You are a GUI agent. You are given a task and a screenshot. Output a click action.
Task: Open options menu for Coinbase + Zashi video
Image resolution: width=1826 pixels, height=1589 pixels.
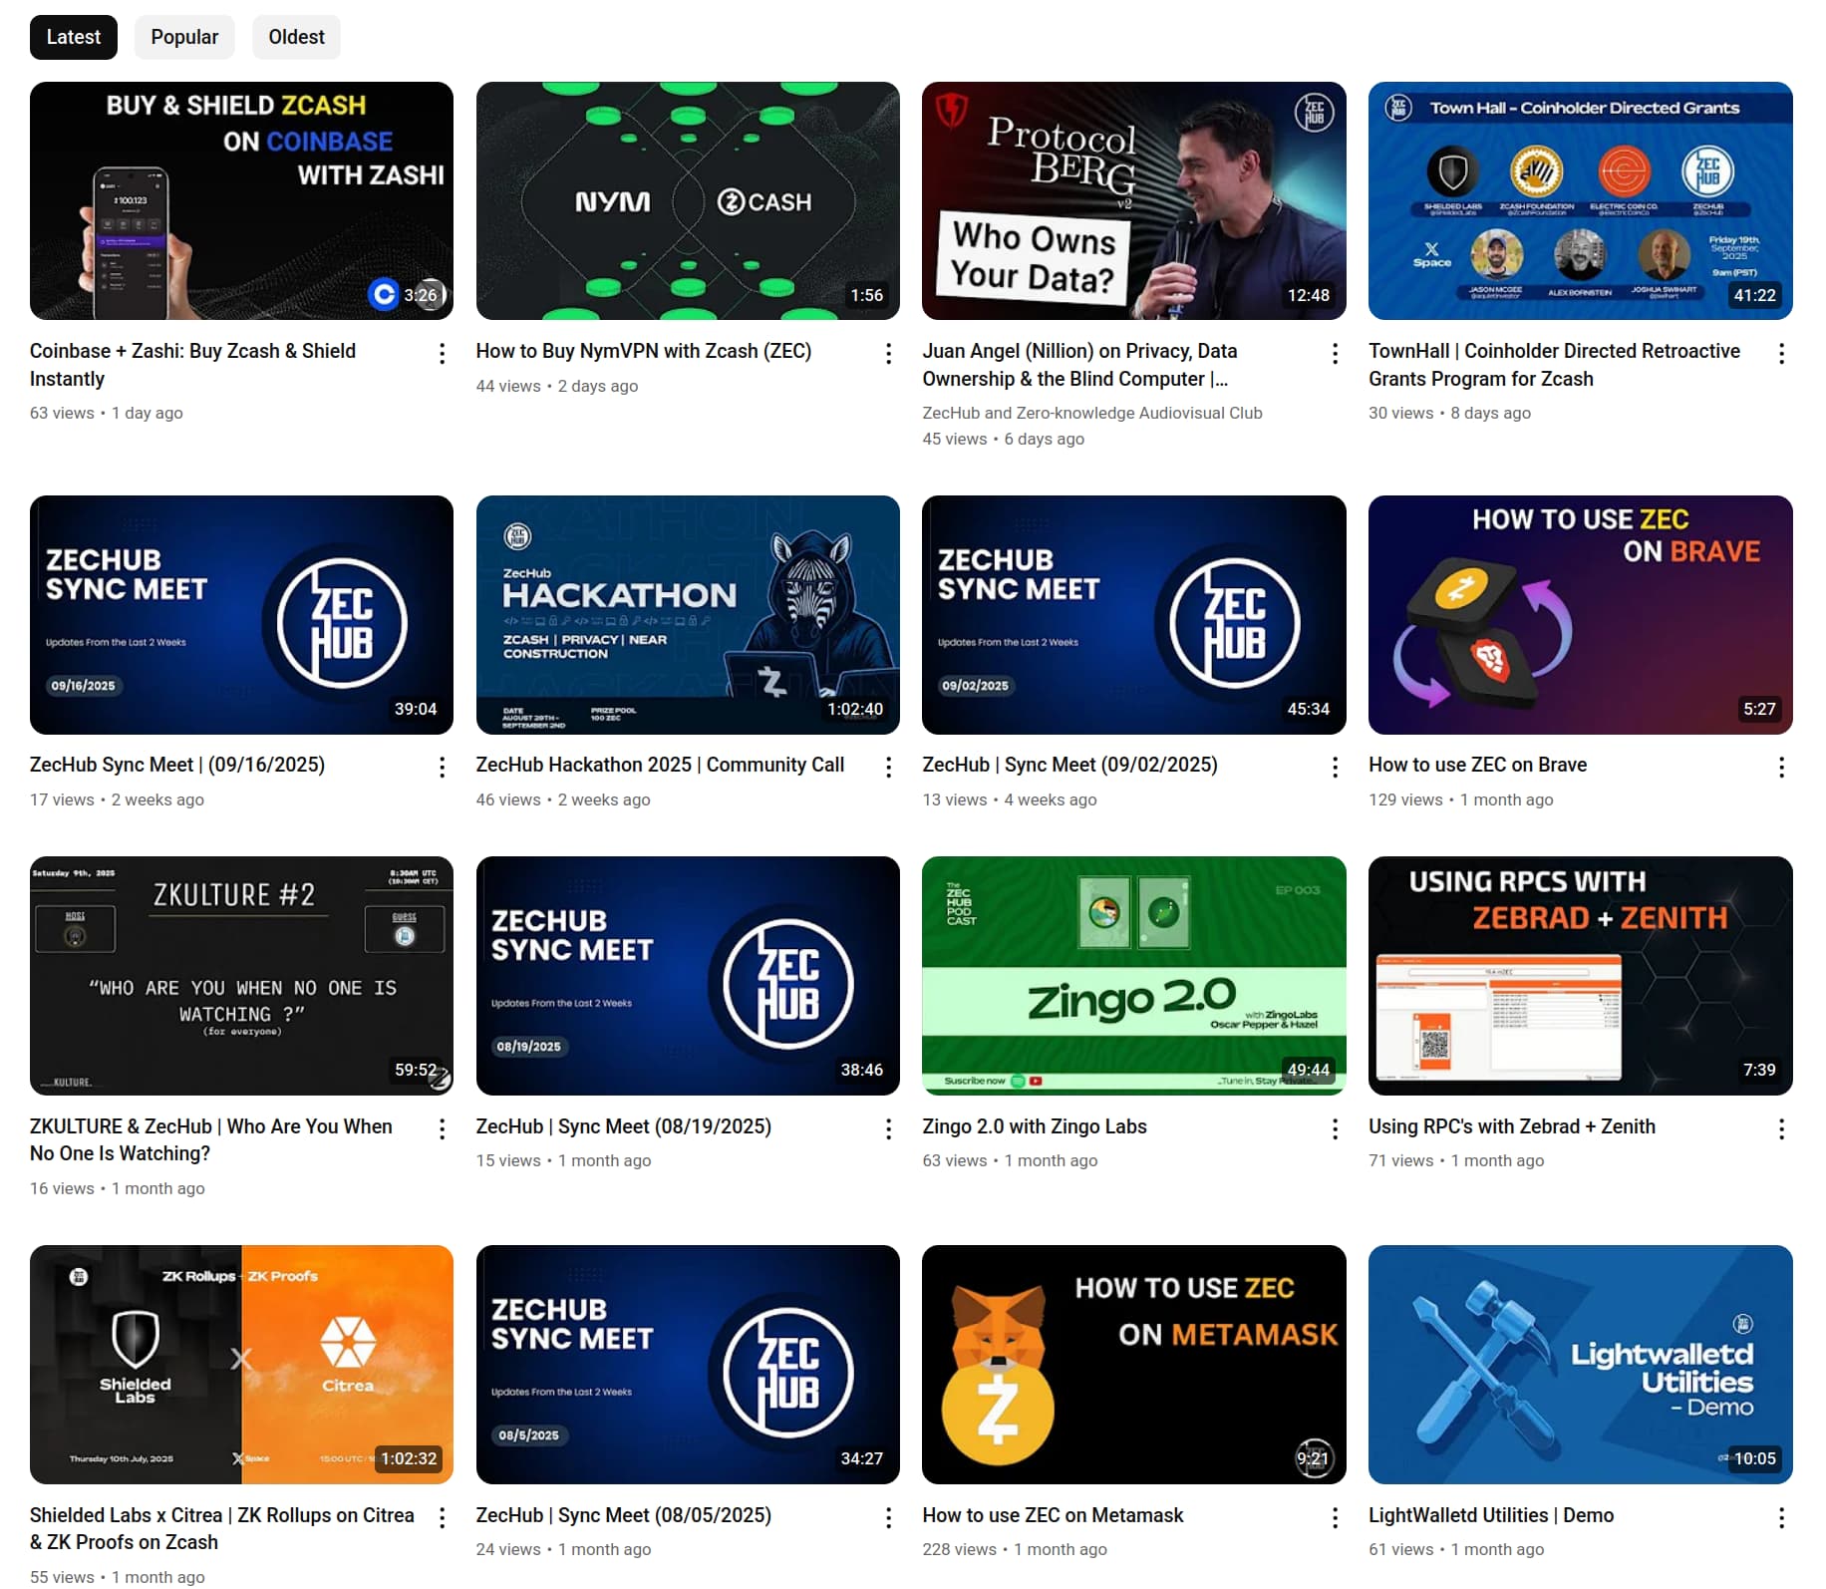click(442, 354)
